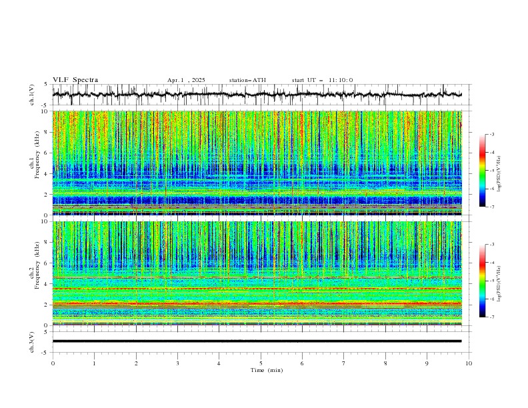Click the upper color scale bar

tap(483, 171)
